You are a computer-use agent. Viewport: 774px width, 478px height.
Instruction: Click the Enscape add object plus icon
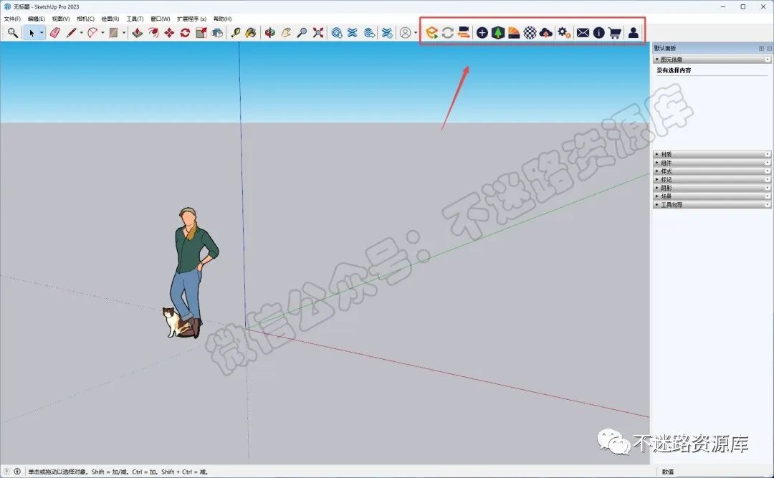click(x=482, y=32)
